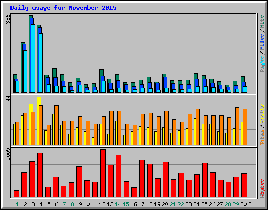Click the Pages legend label
This screenshot has height=210, width=268.
pos(262,64)
